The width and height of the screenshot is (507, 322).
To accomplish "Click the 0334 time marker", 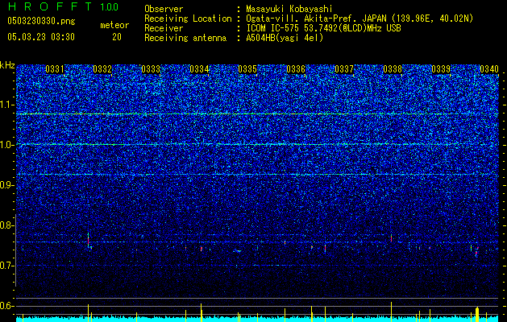I will [x=199, y=69].
